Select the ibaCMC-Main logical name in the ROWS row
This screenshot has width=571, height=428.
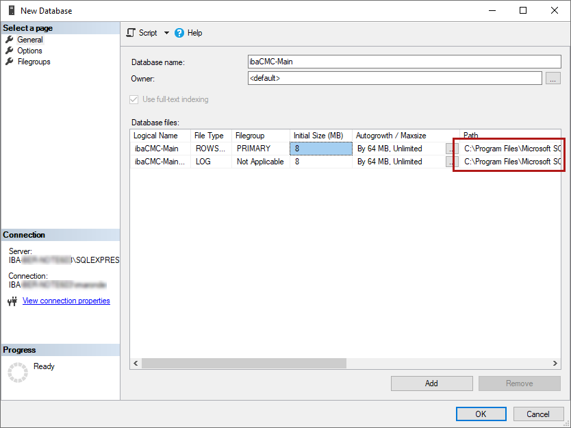click(160, 149)
